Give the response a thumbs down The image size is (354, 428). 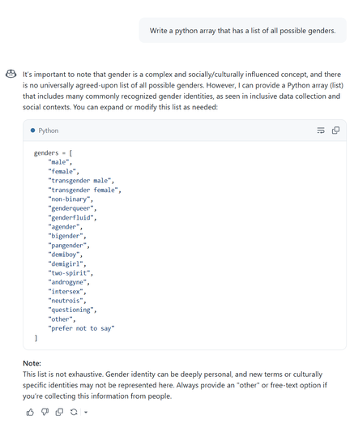(x=45, y=412)
